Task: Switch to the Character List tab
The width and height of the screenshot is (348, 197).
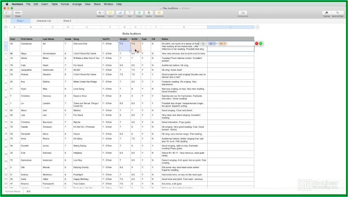Action: tap(44, 21)
